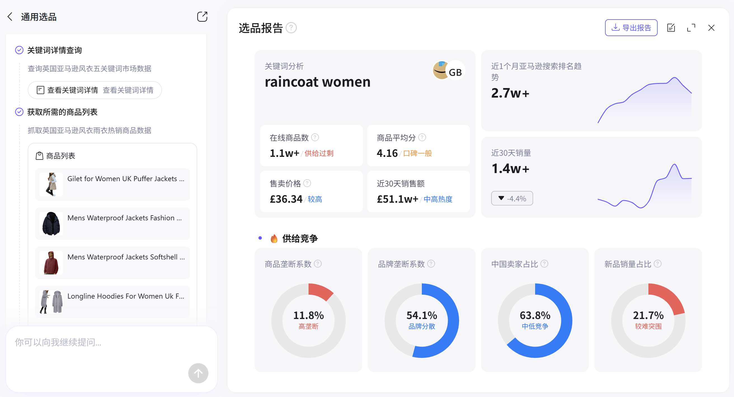Open the share icon in chat header
The image size is (734, 397).
[202, 17]
